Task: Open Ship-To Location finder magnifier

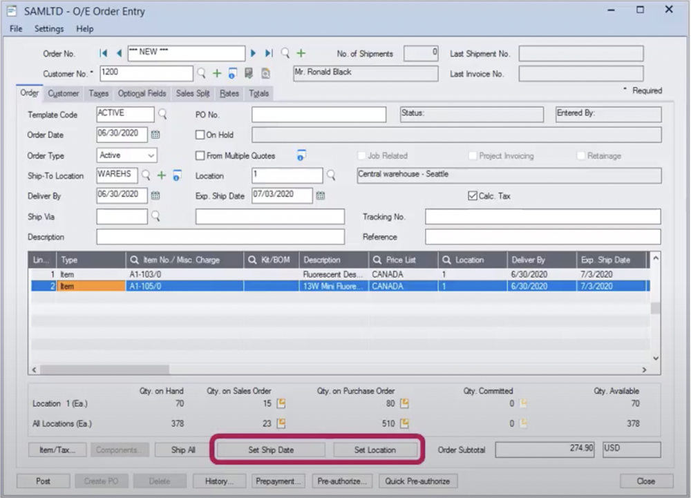Action: click(x=146, y=175)
